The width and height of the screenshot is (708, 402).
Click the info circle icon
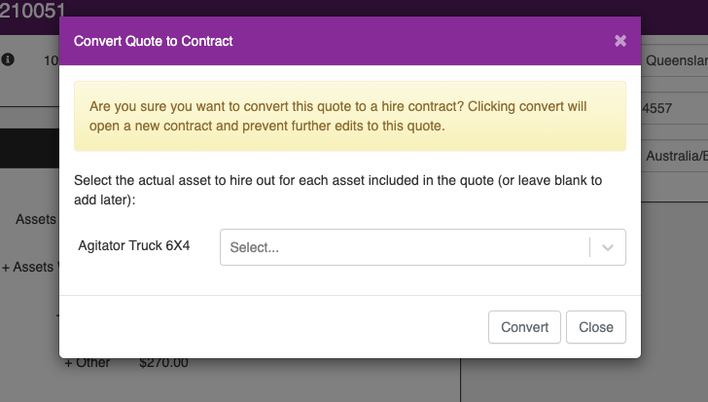pos(8,59)
